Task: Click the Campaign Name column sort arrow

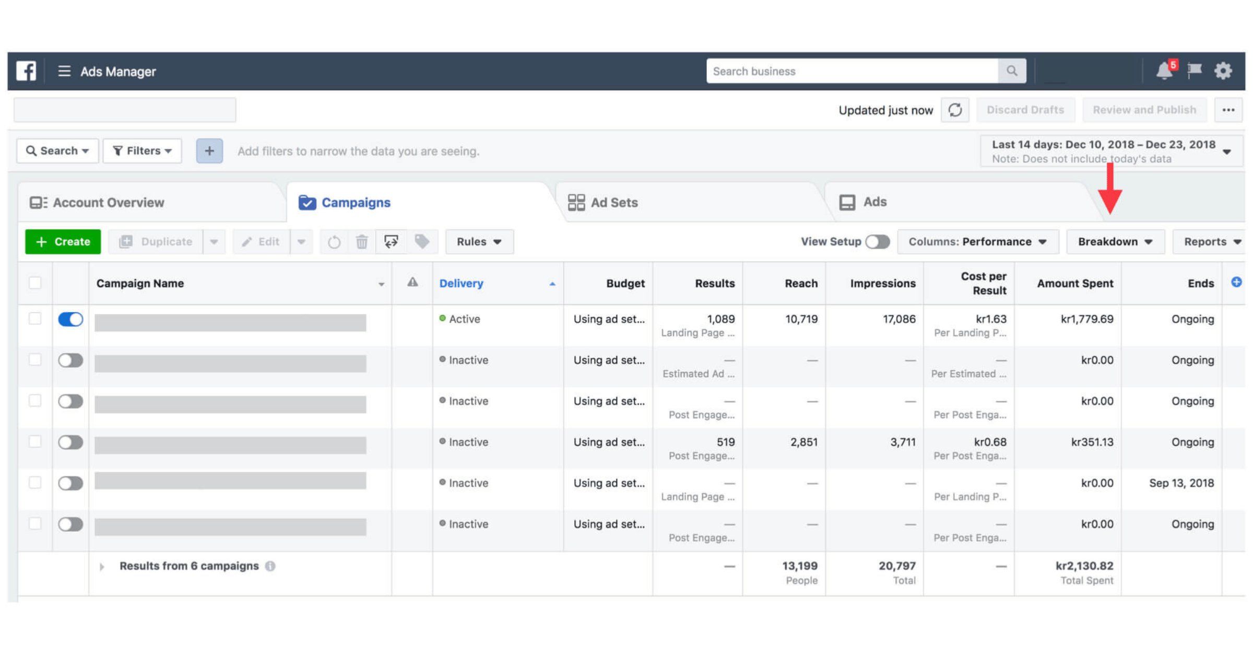Action: pos(382,284)
